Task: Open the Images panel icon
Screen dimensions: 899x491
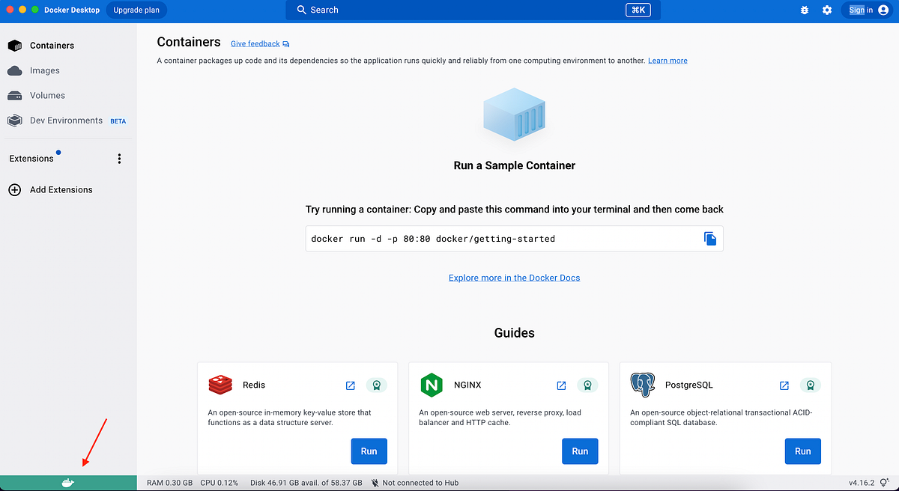Action: (15, 70)
